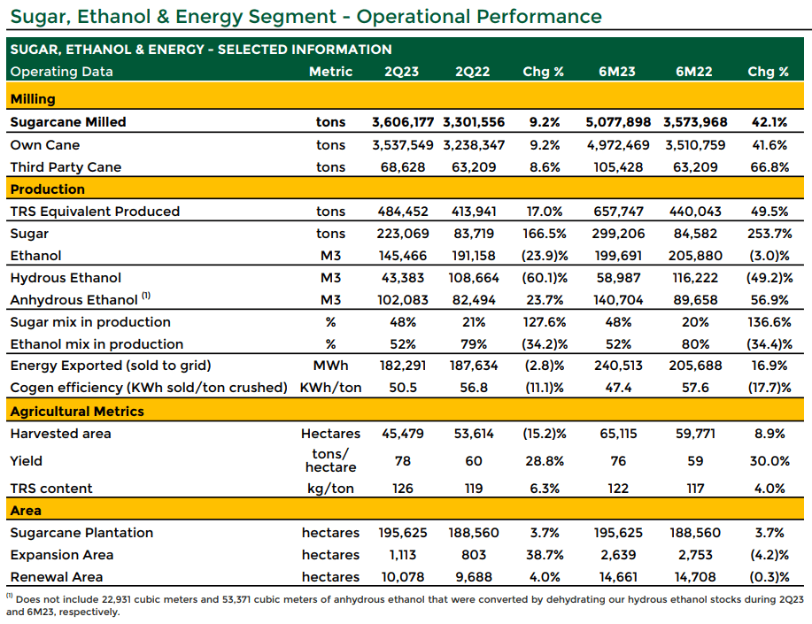Select the Milling section header

pyautogui.click(x=405, y=96)
